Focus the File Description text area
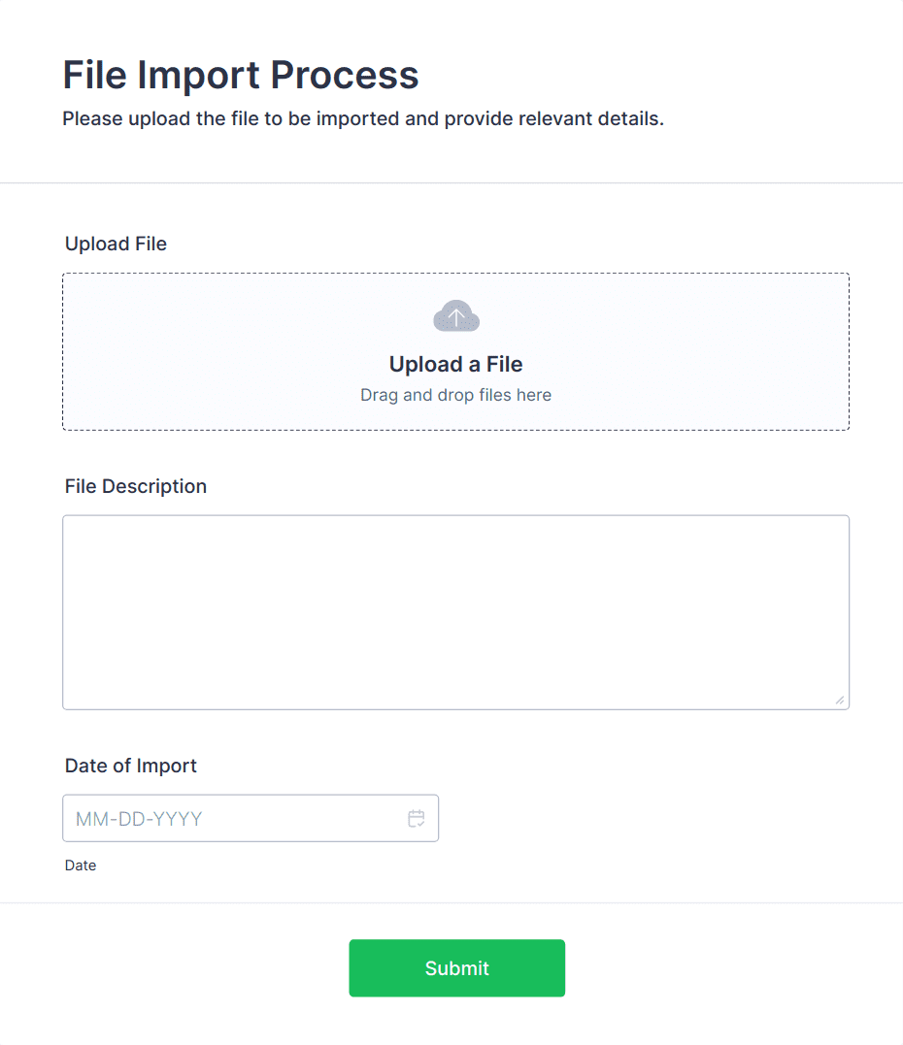This screenshot has height=1045, width=903. [455, 611]
